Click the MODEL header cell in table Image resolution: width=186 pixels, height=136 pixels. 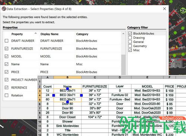pos(147,86)
